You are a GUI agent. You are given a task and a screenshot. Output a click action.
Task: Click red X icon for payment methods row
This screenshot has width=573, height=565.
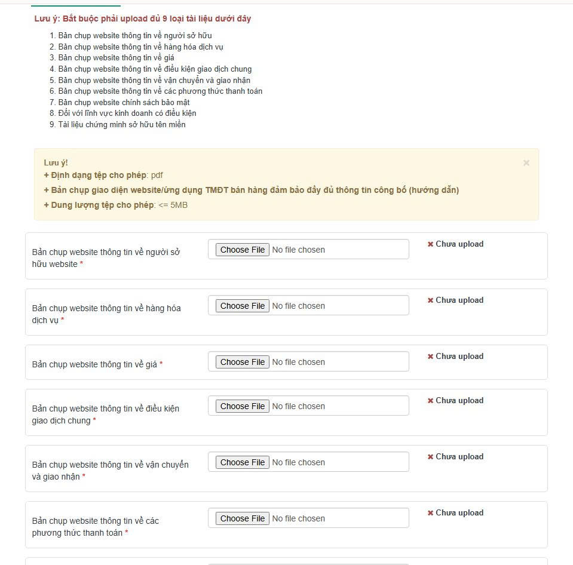tap(430, 513)
